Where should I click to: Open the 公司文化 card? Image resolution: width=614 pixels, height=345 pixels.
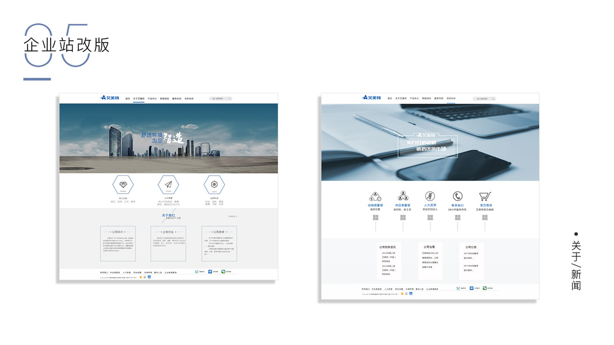click(169, 243)
